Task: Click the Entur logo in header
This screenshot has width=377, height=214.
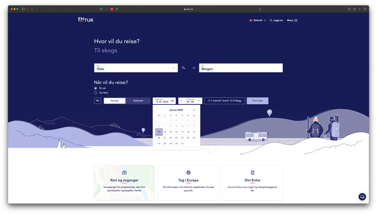Action: tap(86, 20)
